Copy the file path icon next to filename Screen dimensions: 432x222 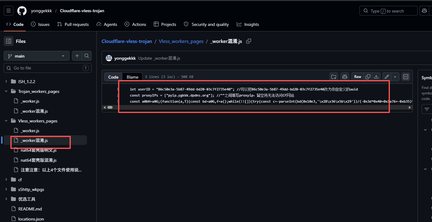[249, 41]
